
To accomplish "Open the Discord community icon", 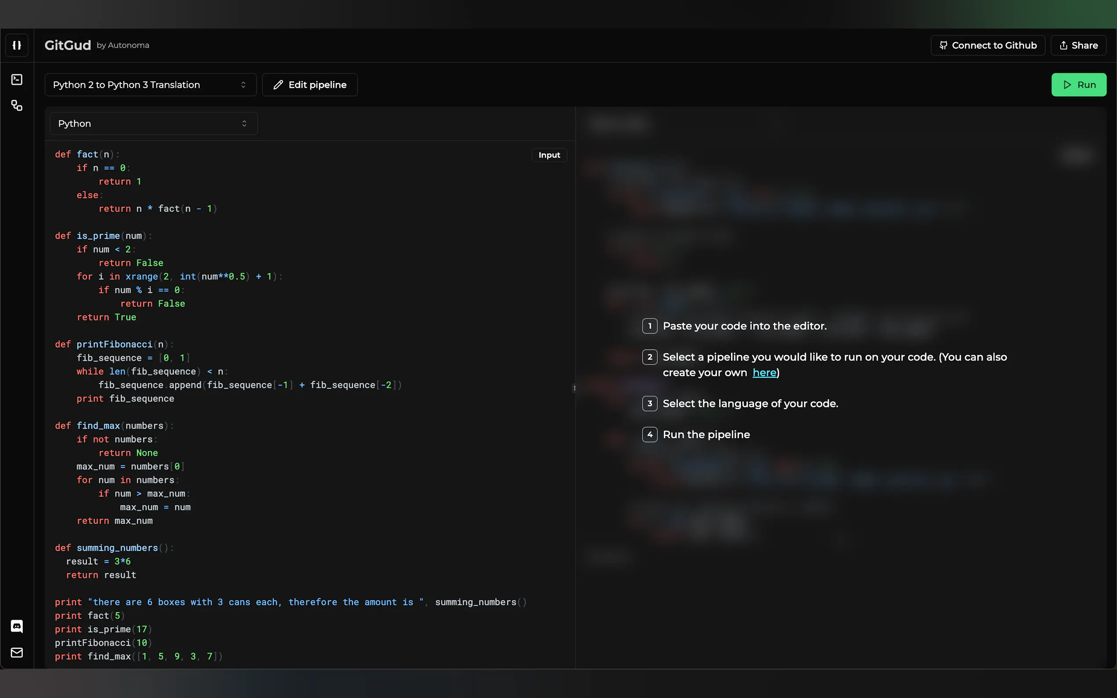I will pyautogui.click(x=17, y=626).
